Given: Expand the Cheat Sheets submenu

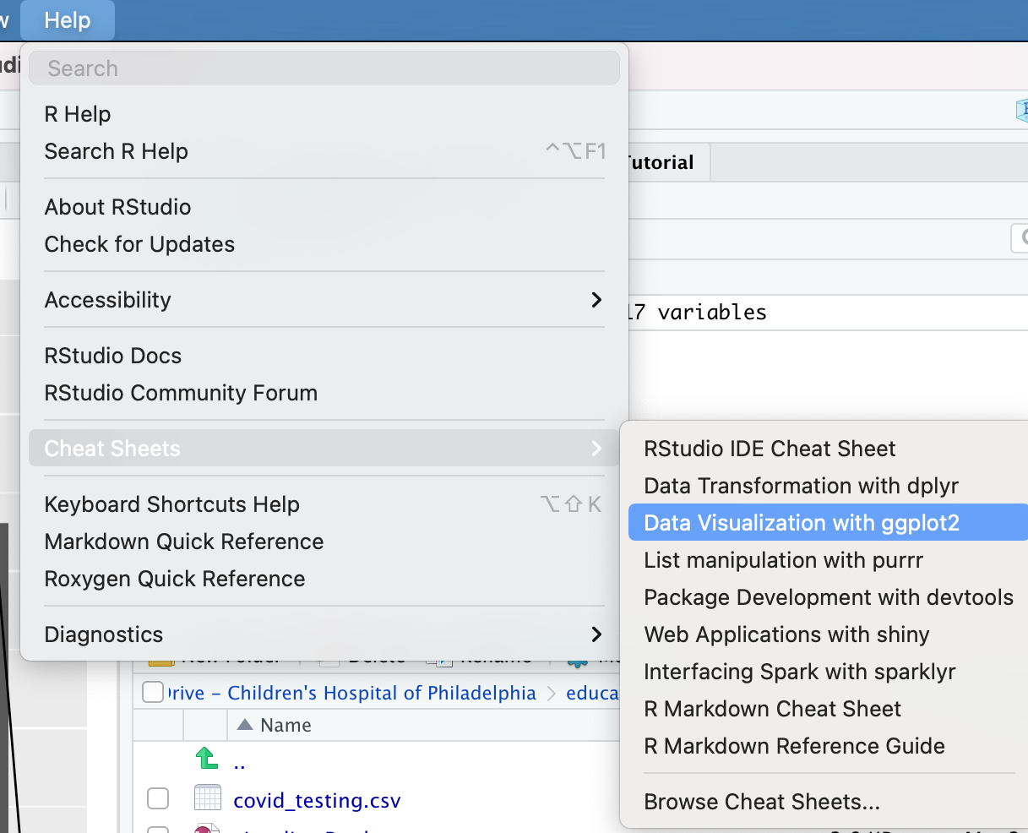Looking at the screenshot, I should point(324,449).
